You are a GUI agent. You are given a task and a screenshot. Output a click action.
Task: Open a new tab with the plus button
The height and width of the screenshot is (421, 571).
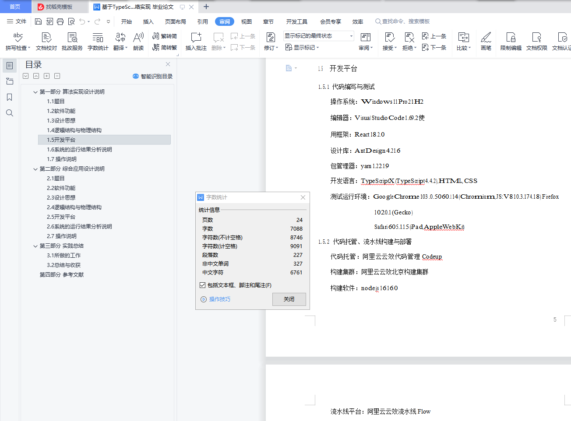[206, 7]
